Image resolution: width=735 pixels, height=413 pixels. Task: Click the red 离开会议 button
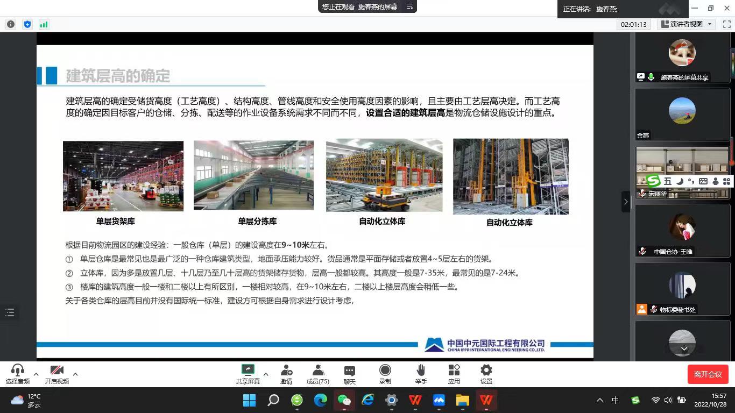pyautogui.click(x=708, y=374)
